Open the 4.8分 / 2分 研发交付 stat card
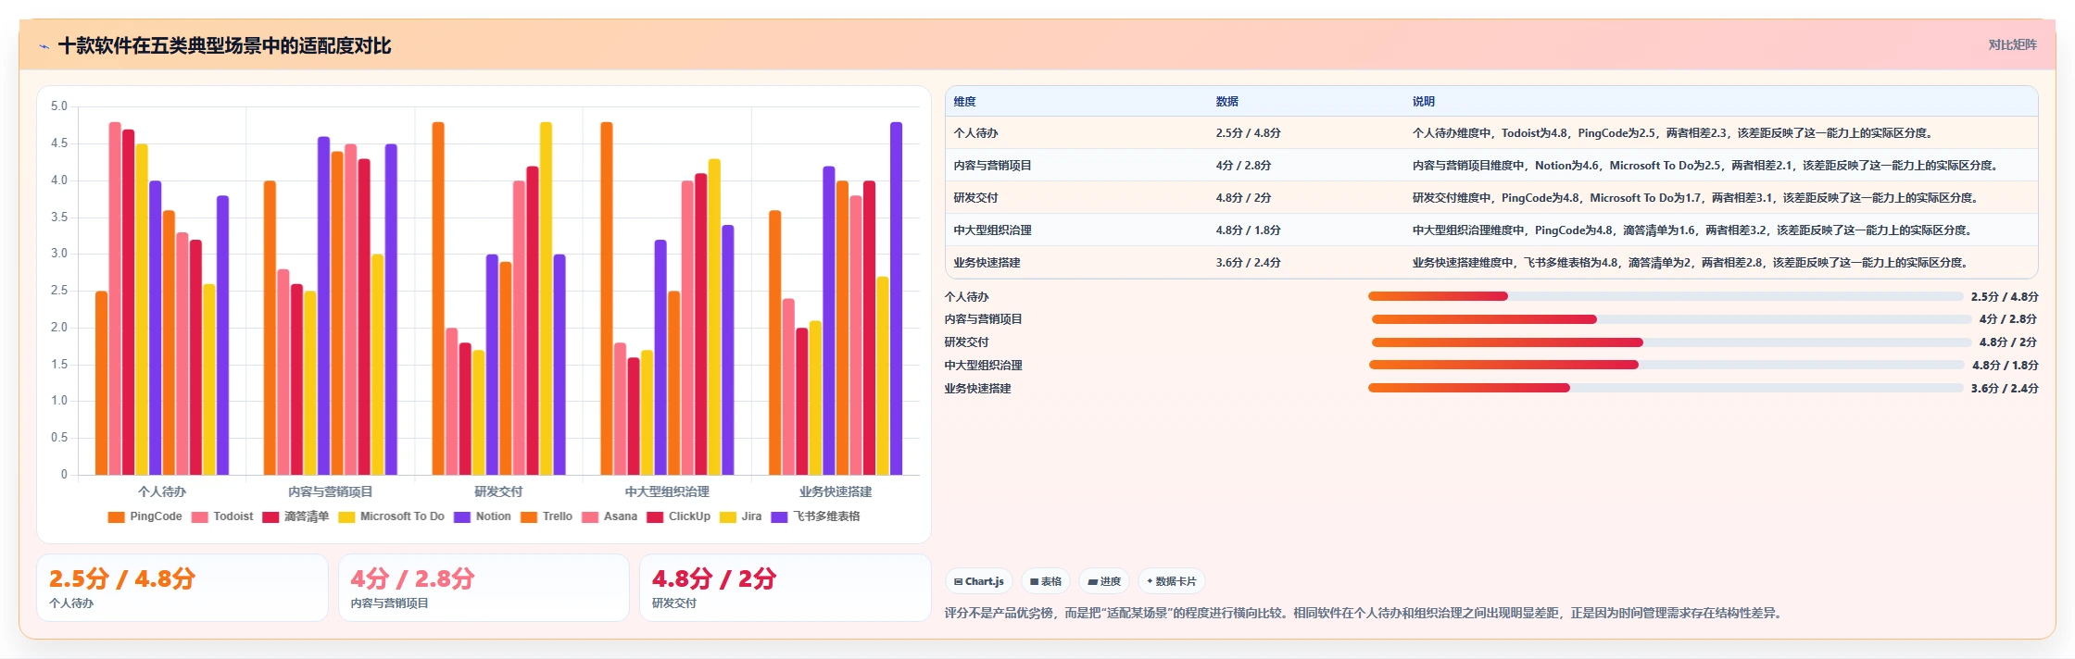 [786, 588]
